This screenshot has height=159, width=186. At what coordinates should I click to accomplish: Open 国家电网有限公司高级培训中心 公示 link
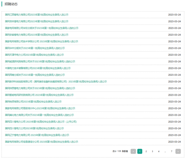[40, 108]
